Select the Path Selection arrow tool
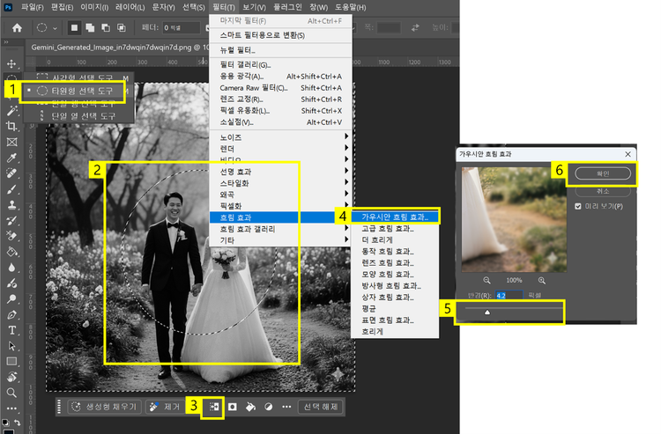 point(11,346)
